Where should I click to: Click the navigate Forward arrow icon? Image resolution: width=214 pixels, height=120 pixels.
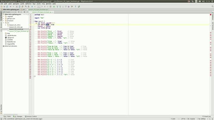point(35,7)
